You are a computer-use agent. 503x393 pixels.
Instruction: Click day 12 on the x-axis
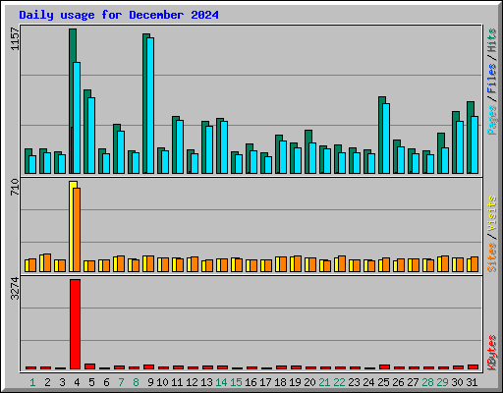(x=192, y=382)
